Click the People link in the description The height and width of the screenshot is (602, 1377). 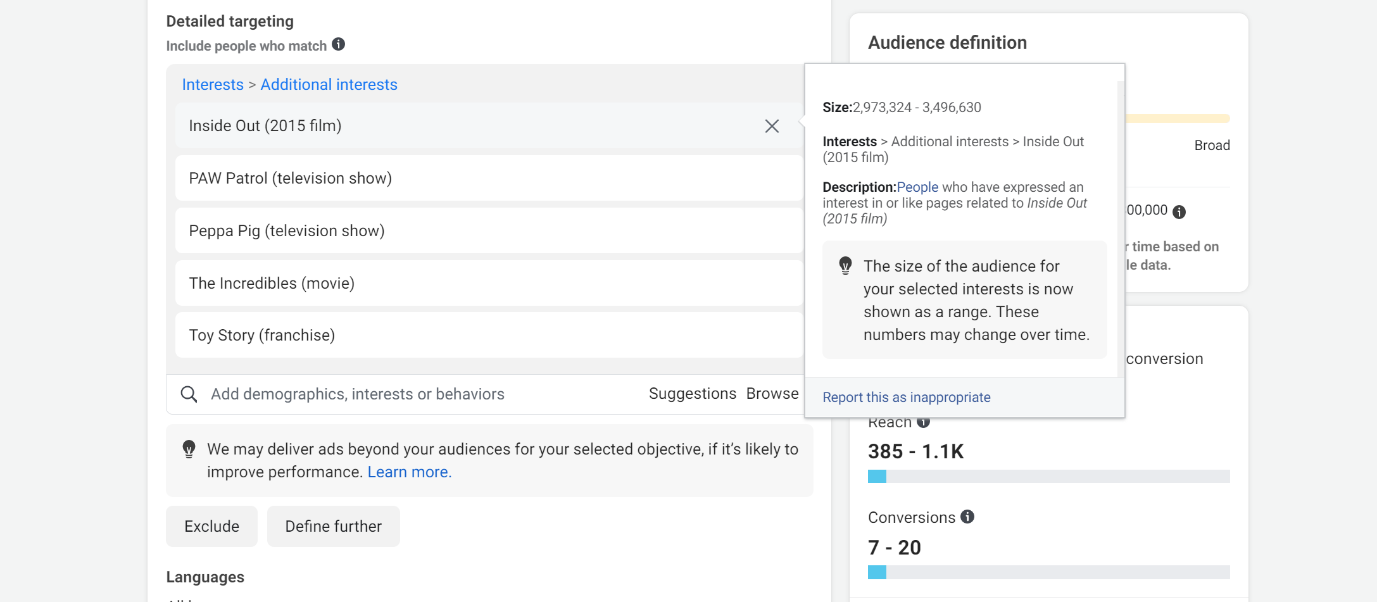[x=917, y=187]
